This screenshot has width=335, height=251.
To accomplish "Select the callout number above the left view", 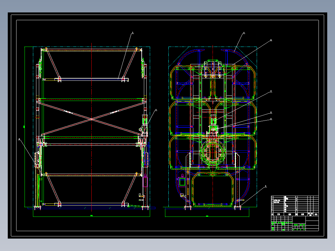I will click(x=133, y=33).
